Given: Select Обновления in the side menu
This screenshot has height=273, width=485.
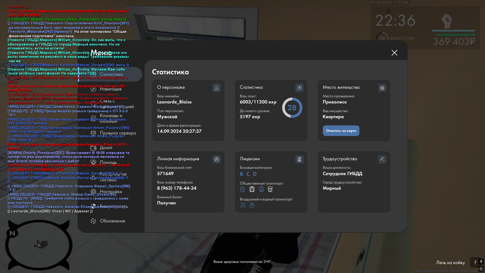Looking at the screenshot, I should click(112, 221).
